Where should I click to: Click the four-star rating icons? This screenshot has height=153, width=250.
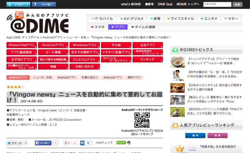16,87
